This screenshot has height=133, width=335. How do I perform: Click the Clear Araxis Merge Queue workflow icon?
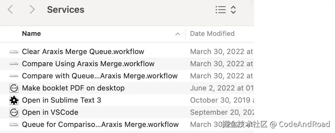point(14,52)
